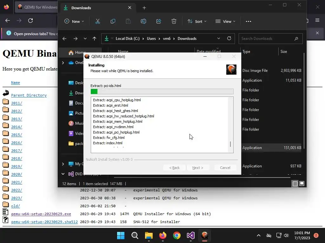
Task: Switch to large thumbnails view icon
Action: click(x=302, y=184)
